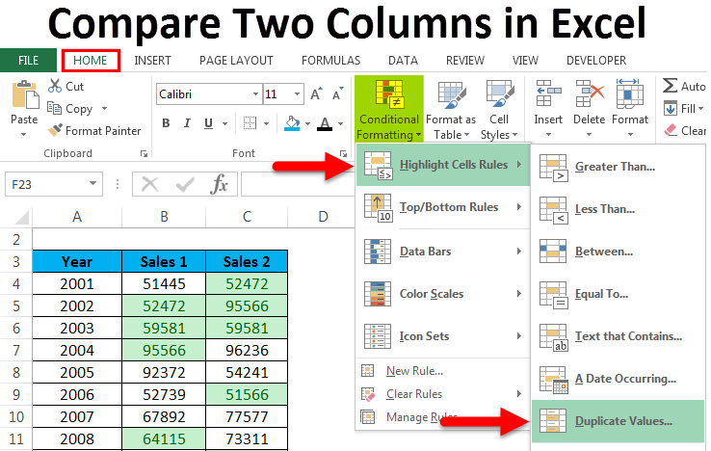This screenshot has width=711, height=451.
Task: Open Cell Styles gallery
Action: click(499, 109)
